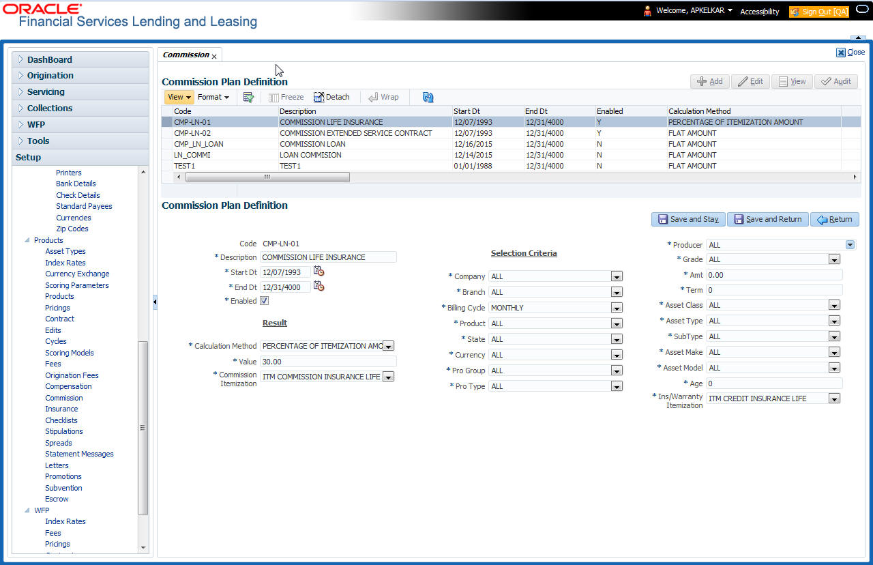Click Save and Stay
873x565 pixels.
pos(688,219)
